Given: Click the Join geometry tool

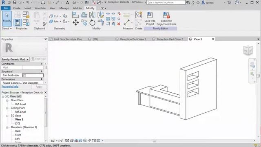Looking at the screenshot, I should point(54,21).
